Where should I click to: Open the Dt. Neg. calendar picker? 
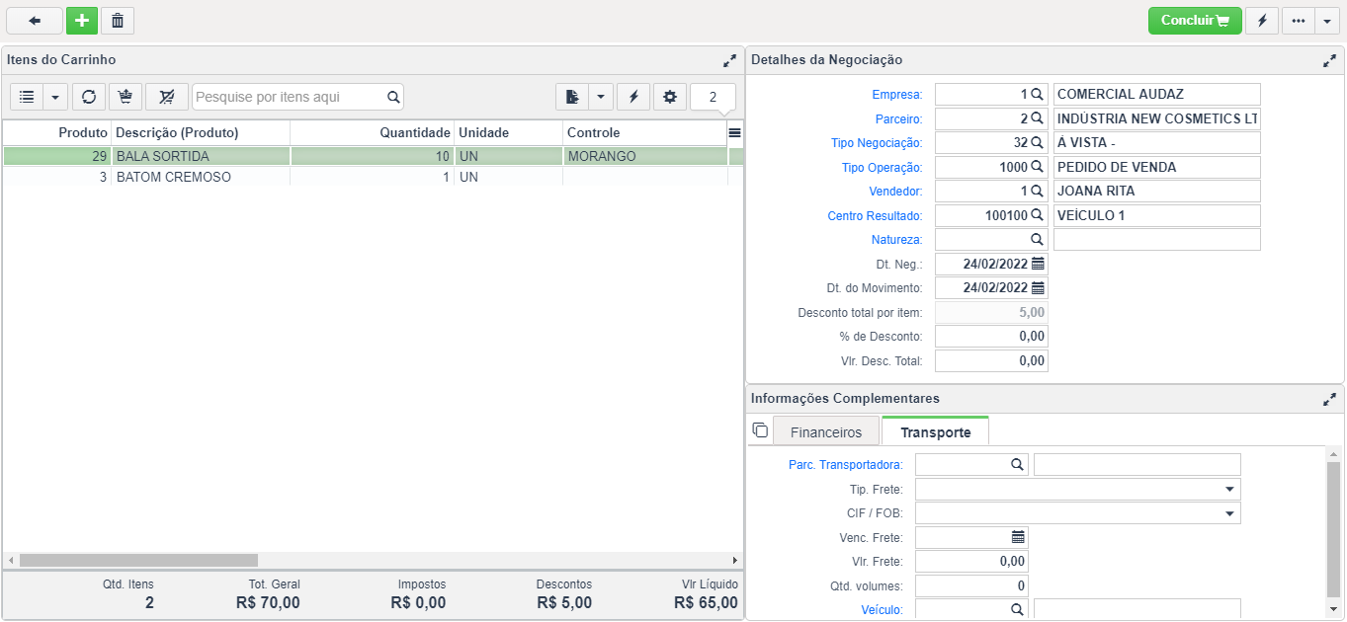1038,264
